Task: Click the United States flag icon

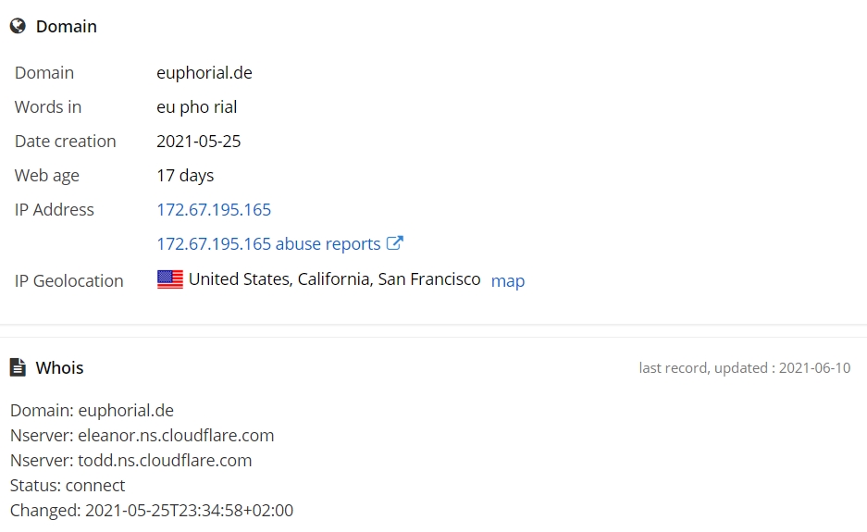Action: click(170, 279)
